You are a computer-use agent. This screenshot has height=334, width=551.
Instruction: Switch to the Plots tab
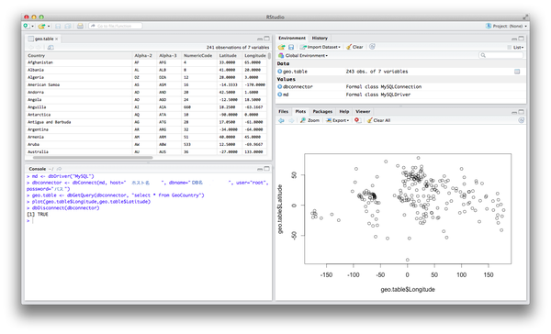pos(300,111)
